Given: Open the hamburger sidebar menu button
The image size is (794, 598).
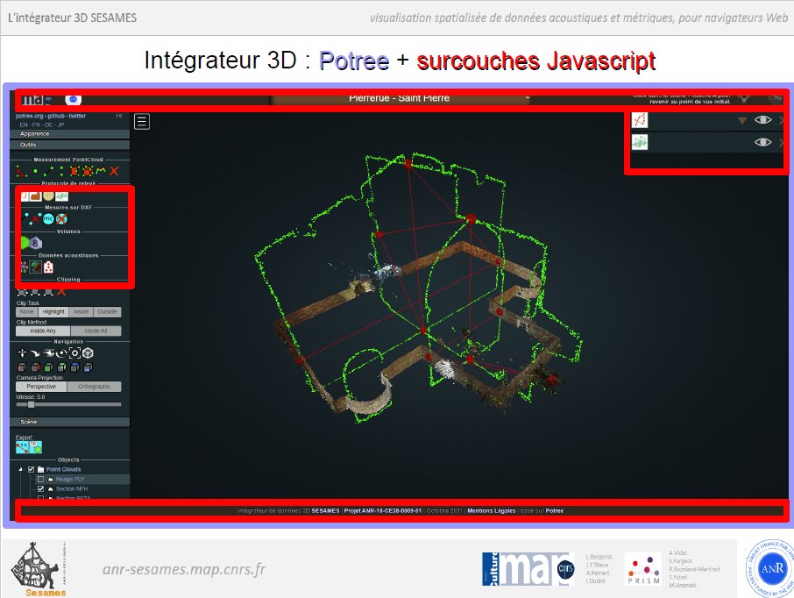Looking at the screenshot, I should (142, 122).
